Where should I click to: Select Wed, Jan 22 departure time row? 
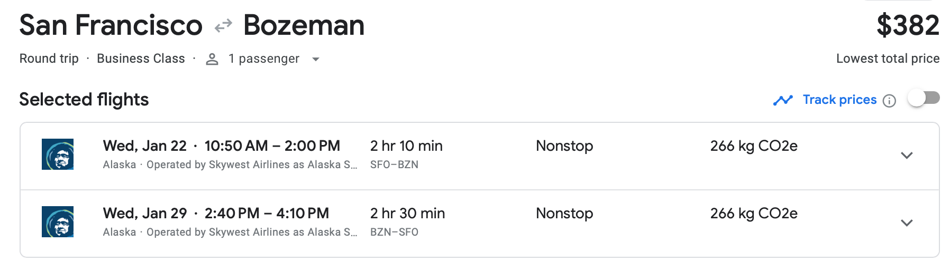tap(222, 146)
